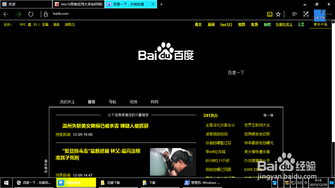Open 迅雷下载 folder in taskbar

click(x=118, y=183)
